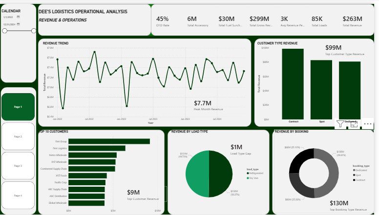Click the Revenue By Load Type title
Viewport: 379px width, 215px height.
[189, 132]
